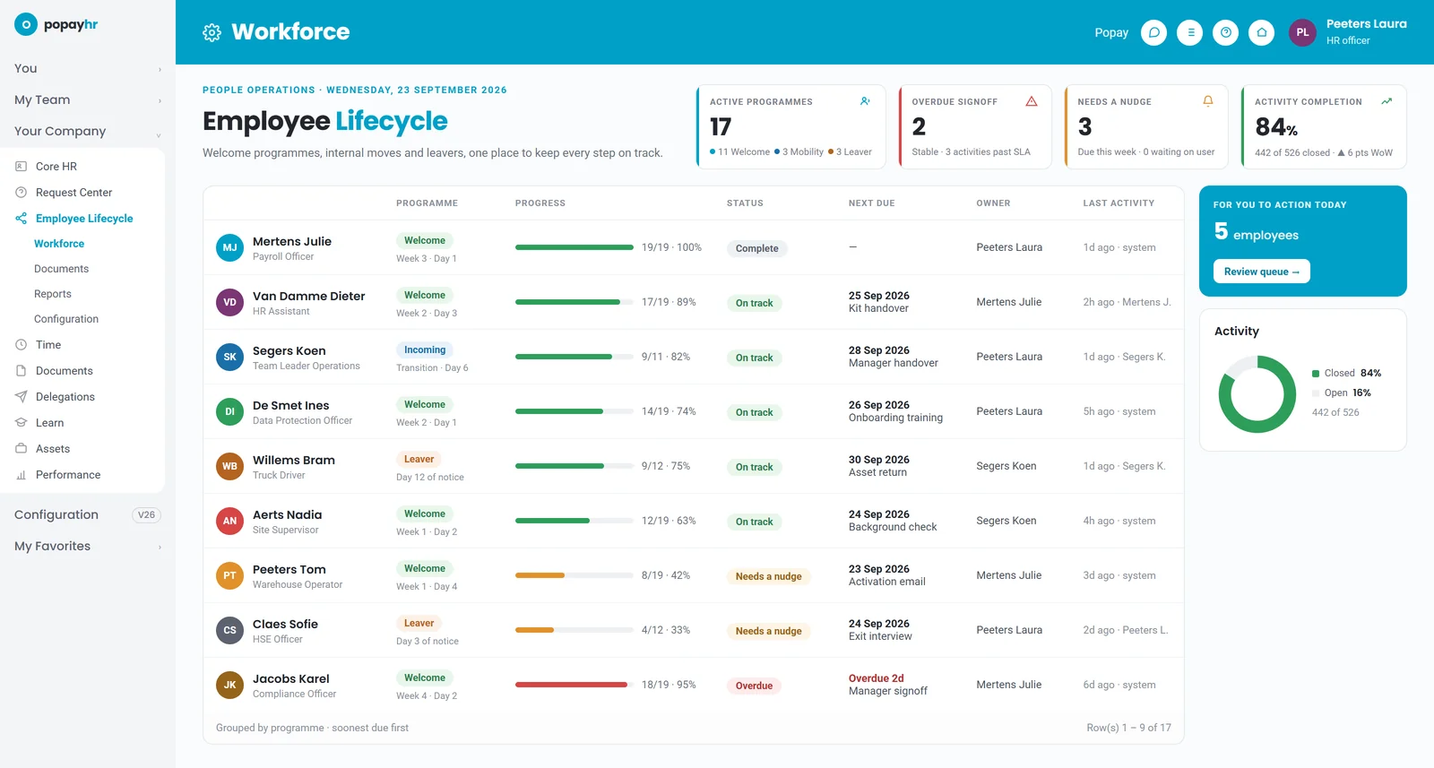Click the SK avatar for Segers Koen

point(229,357)
